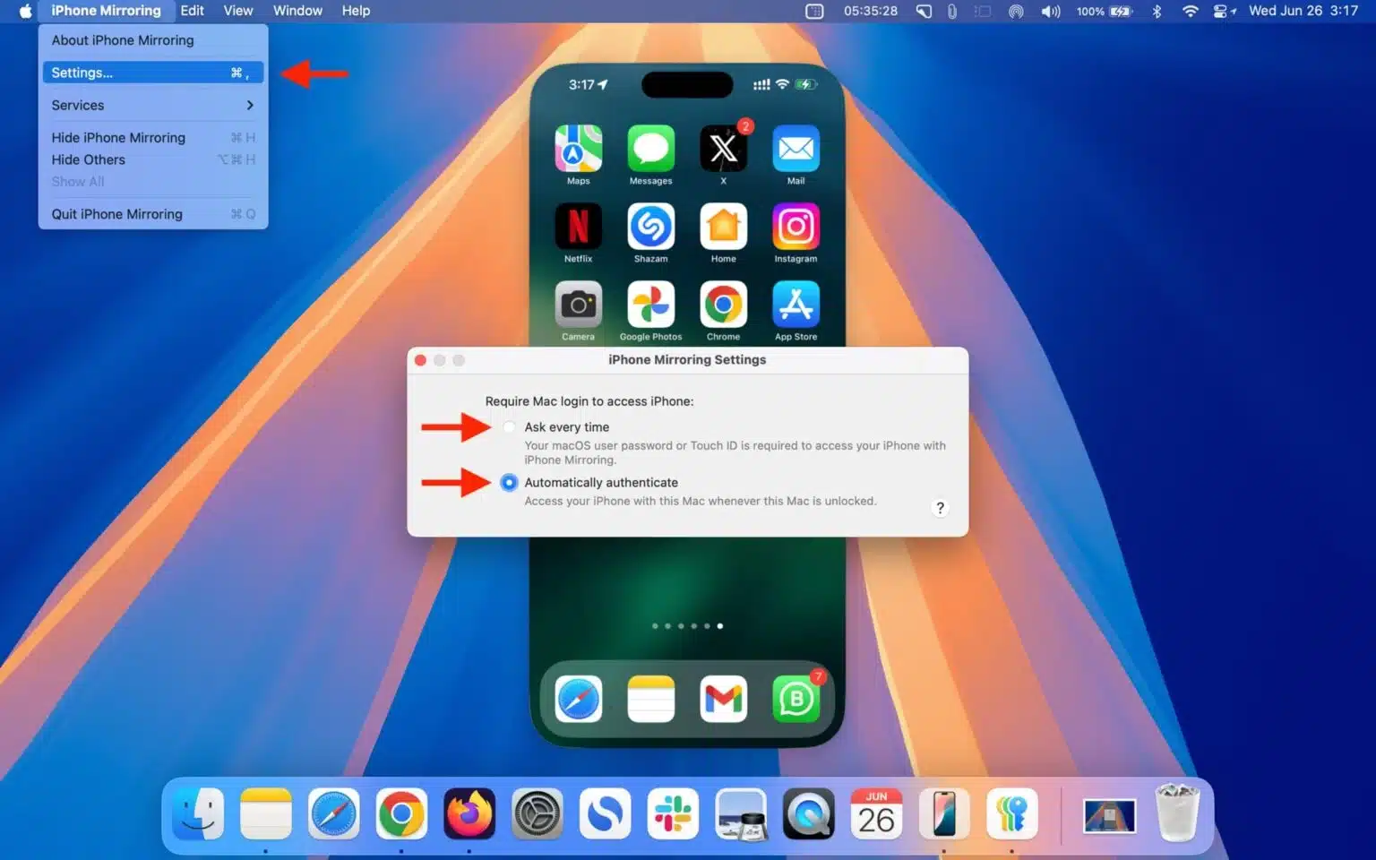Click the Bluetooth icon in menu bar
Image resolution: width=1376 pixels, height=860 pixels.
[1157, 11]
